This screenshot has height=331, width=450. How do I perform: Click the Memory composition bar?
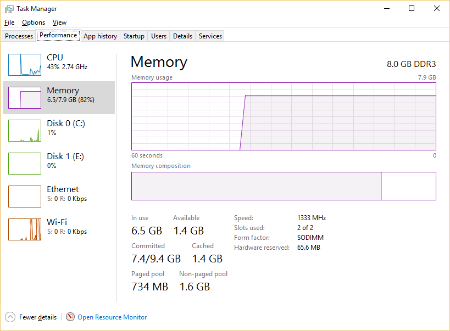284,186
